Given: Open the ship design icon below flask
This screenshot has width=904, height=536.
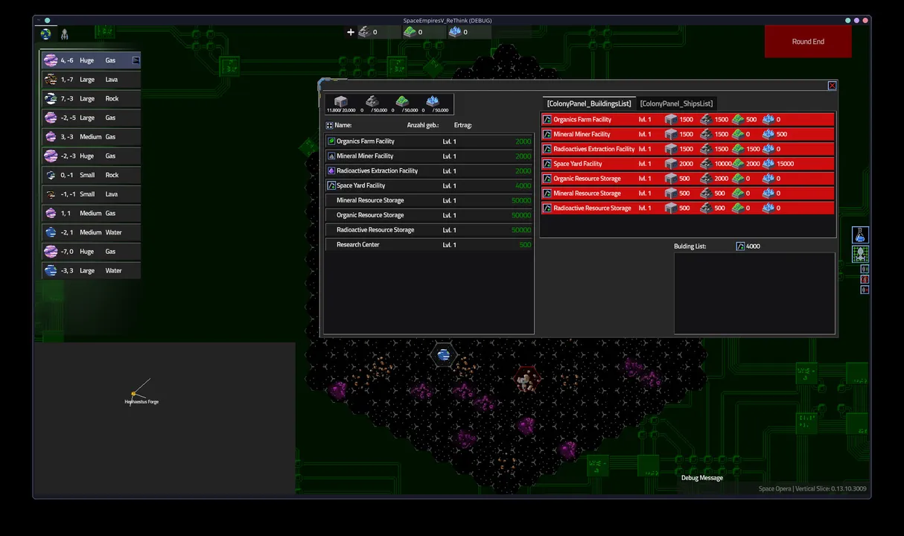Looking at the screenshot, I should pos(860,254).
